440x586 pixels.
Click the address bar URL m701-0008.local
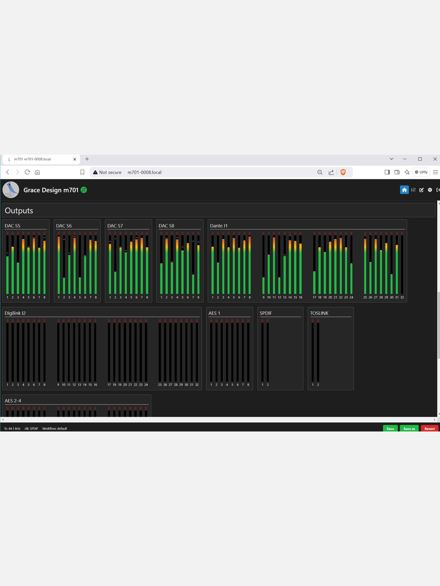coord(145,172)
